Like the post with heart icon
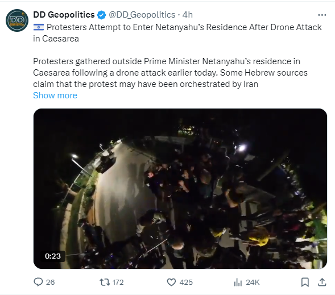The height and width of the screenshot is (295, 335). tap(171, 282)
